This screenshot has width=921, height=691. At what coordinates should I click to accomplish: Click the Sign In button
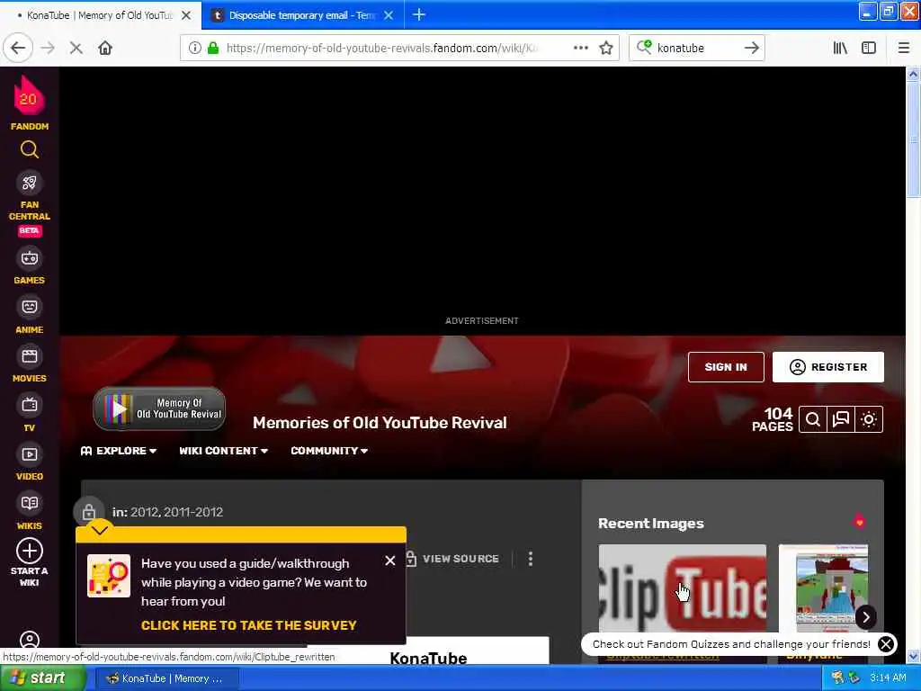tap(726, 367)
